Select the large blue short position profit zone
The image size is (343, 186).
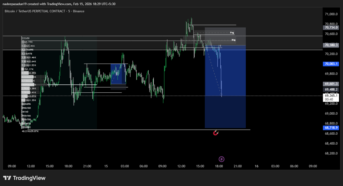(x=225, y=87)
